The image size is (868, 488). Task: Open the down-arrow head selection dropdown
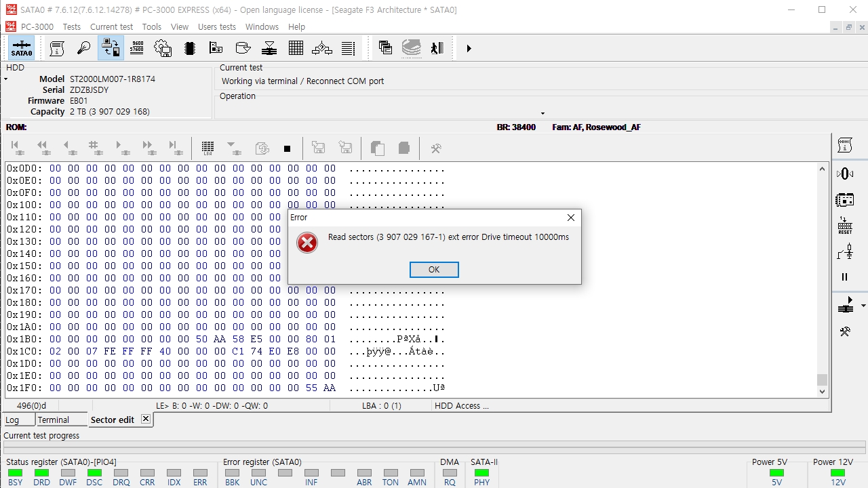tap(234, 148)
